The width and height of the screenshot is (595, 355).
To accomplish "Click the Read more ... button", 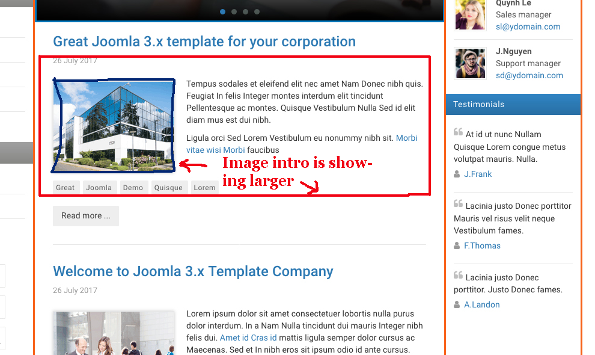I will coord(86,216).
